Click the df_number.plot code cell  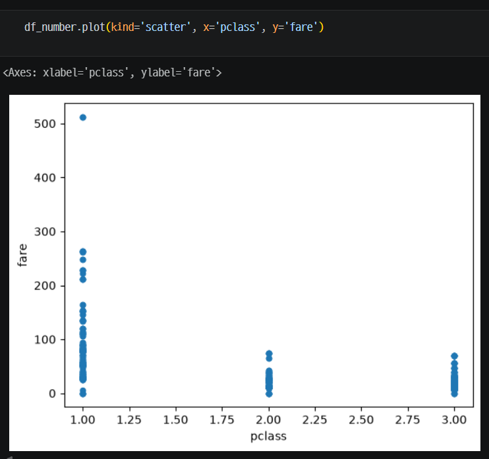click(x=244, y=33)
